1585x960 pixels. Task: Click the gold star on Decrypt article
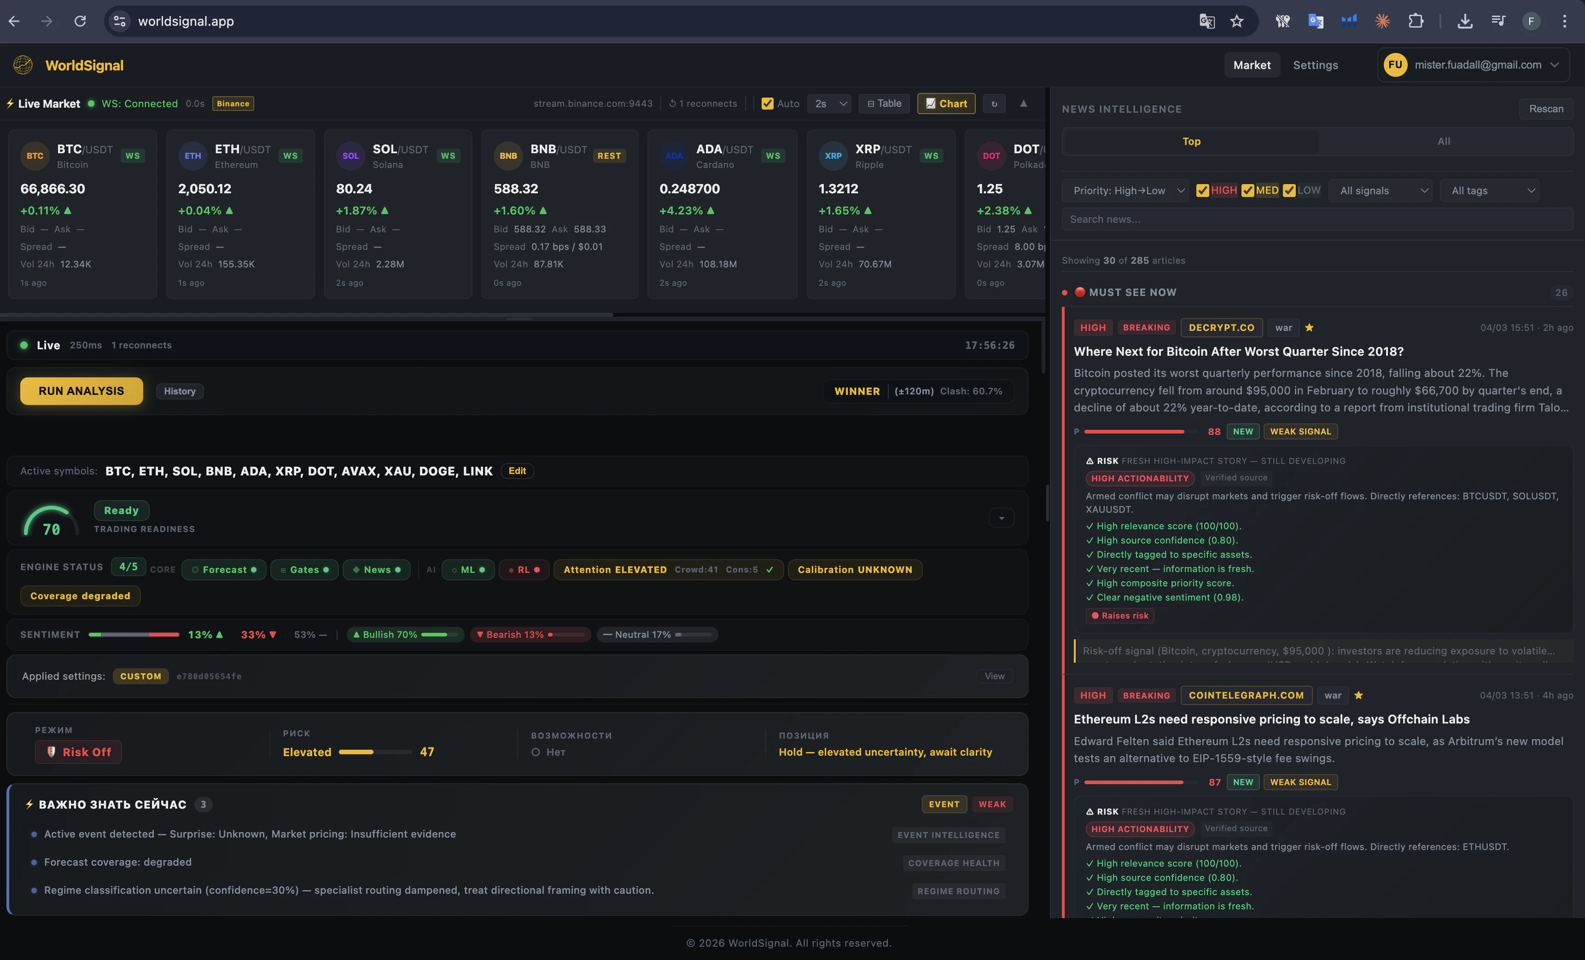click(1309, 327)
